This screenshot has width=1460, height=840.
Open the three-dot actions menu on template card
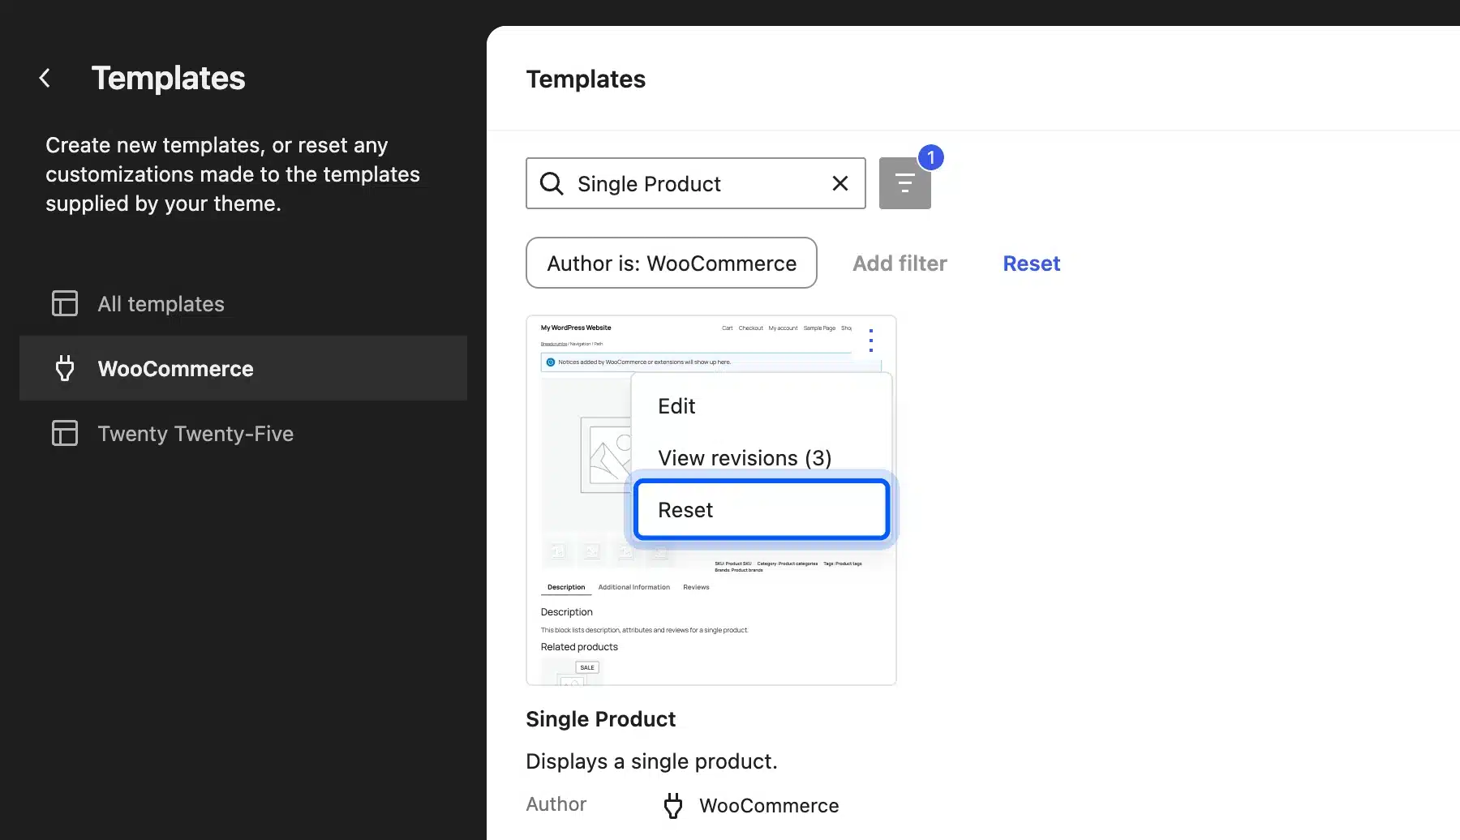tap(871, 340)
